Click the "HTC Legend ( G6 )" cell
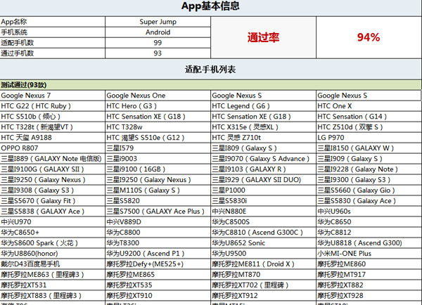The image size is (422, 305). tap(263, 106)
